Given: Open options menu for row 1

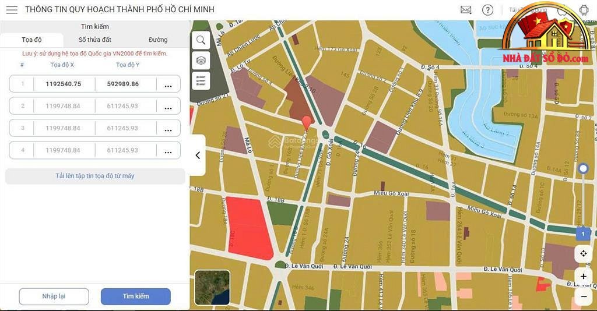Looking at the screenshot, I should point(168,85).
